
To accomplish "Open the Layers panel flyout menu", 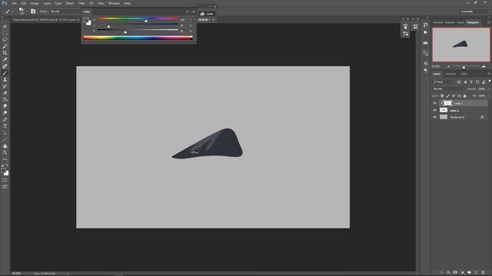I will (489, 74).
